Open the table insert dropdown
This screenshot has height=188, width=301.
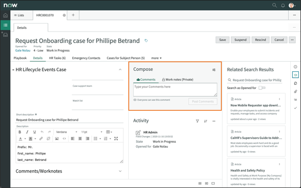point(109,132)
